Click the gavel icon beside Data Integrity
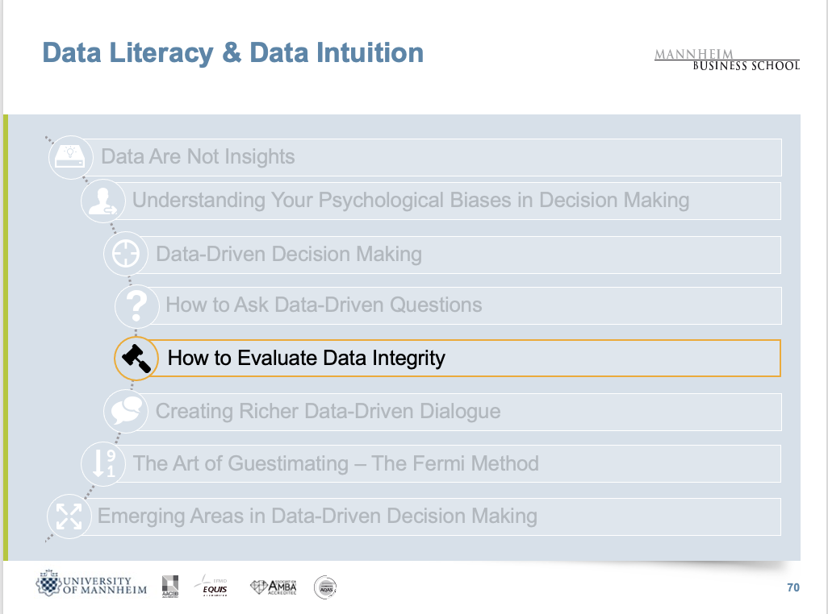The width and height of the screenshot is (828, 614). [x=136, y=359]
